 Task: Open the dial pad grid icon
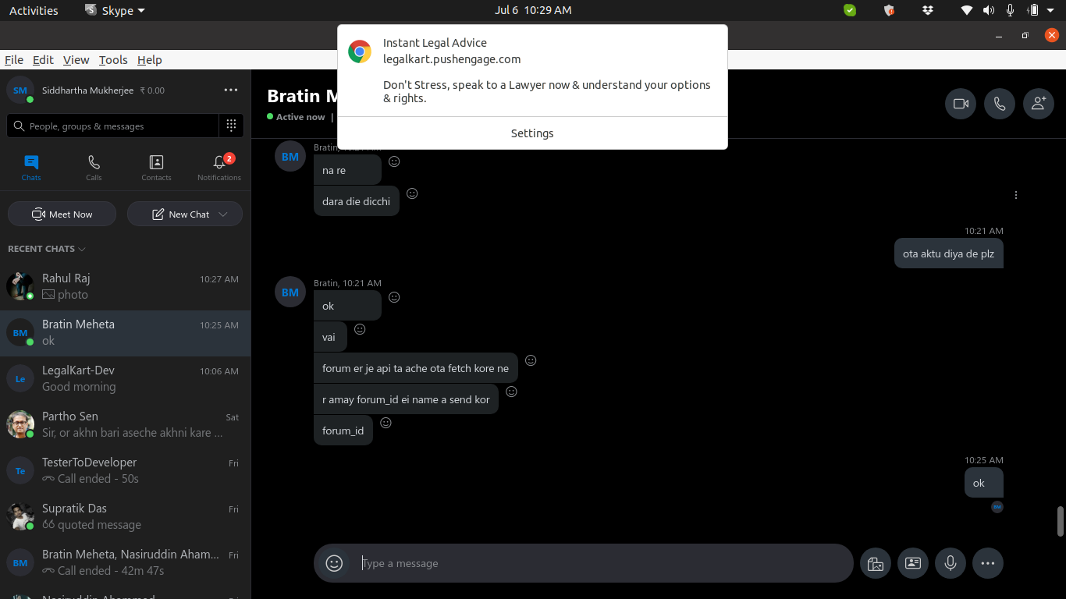(231, 126)
